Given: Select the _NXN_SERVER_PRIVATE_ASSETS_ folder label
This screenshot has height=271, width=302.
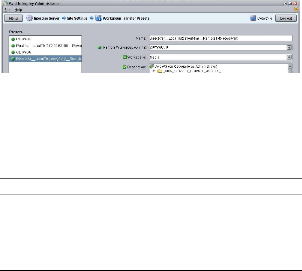Looking at the screenshot, I should [192, 71].
